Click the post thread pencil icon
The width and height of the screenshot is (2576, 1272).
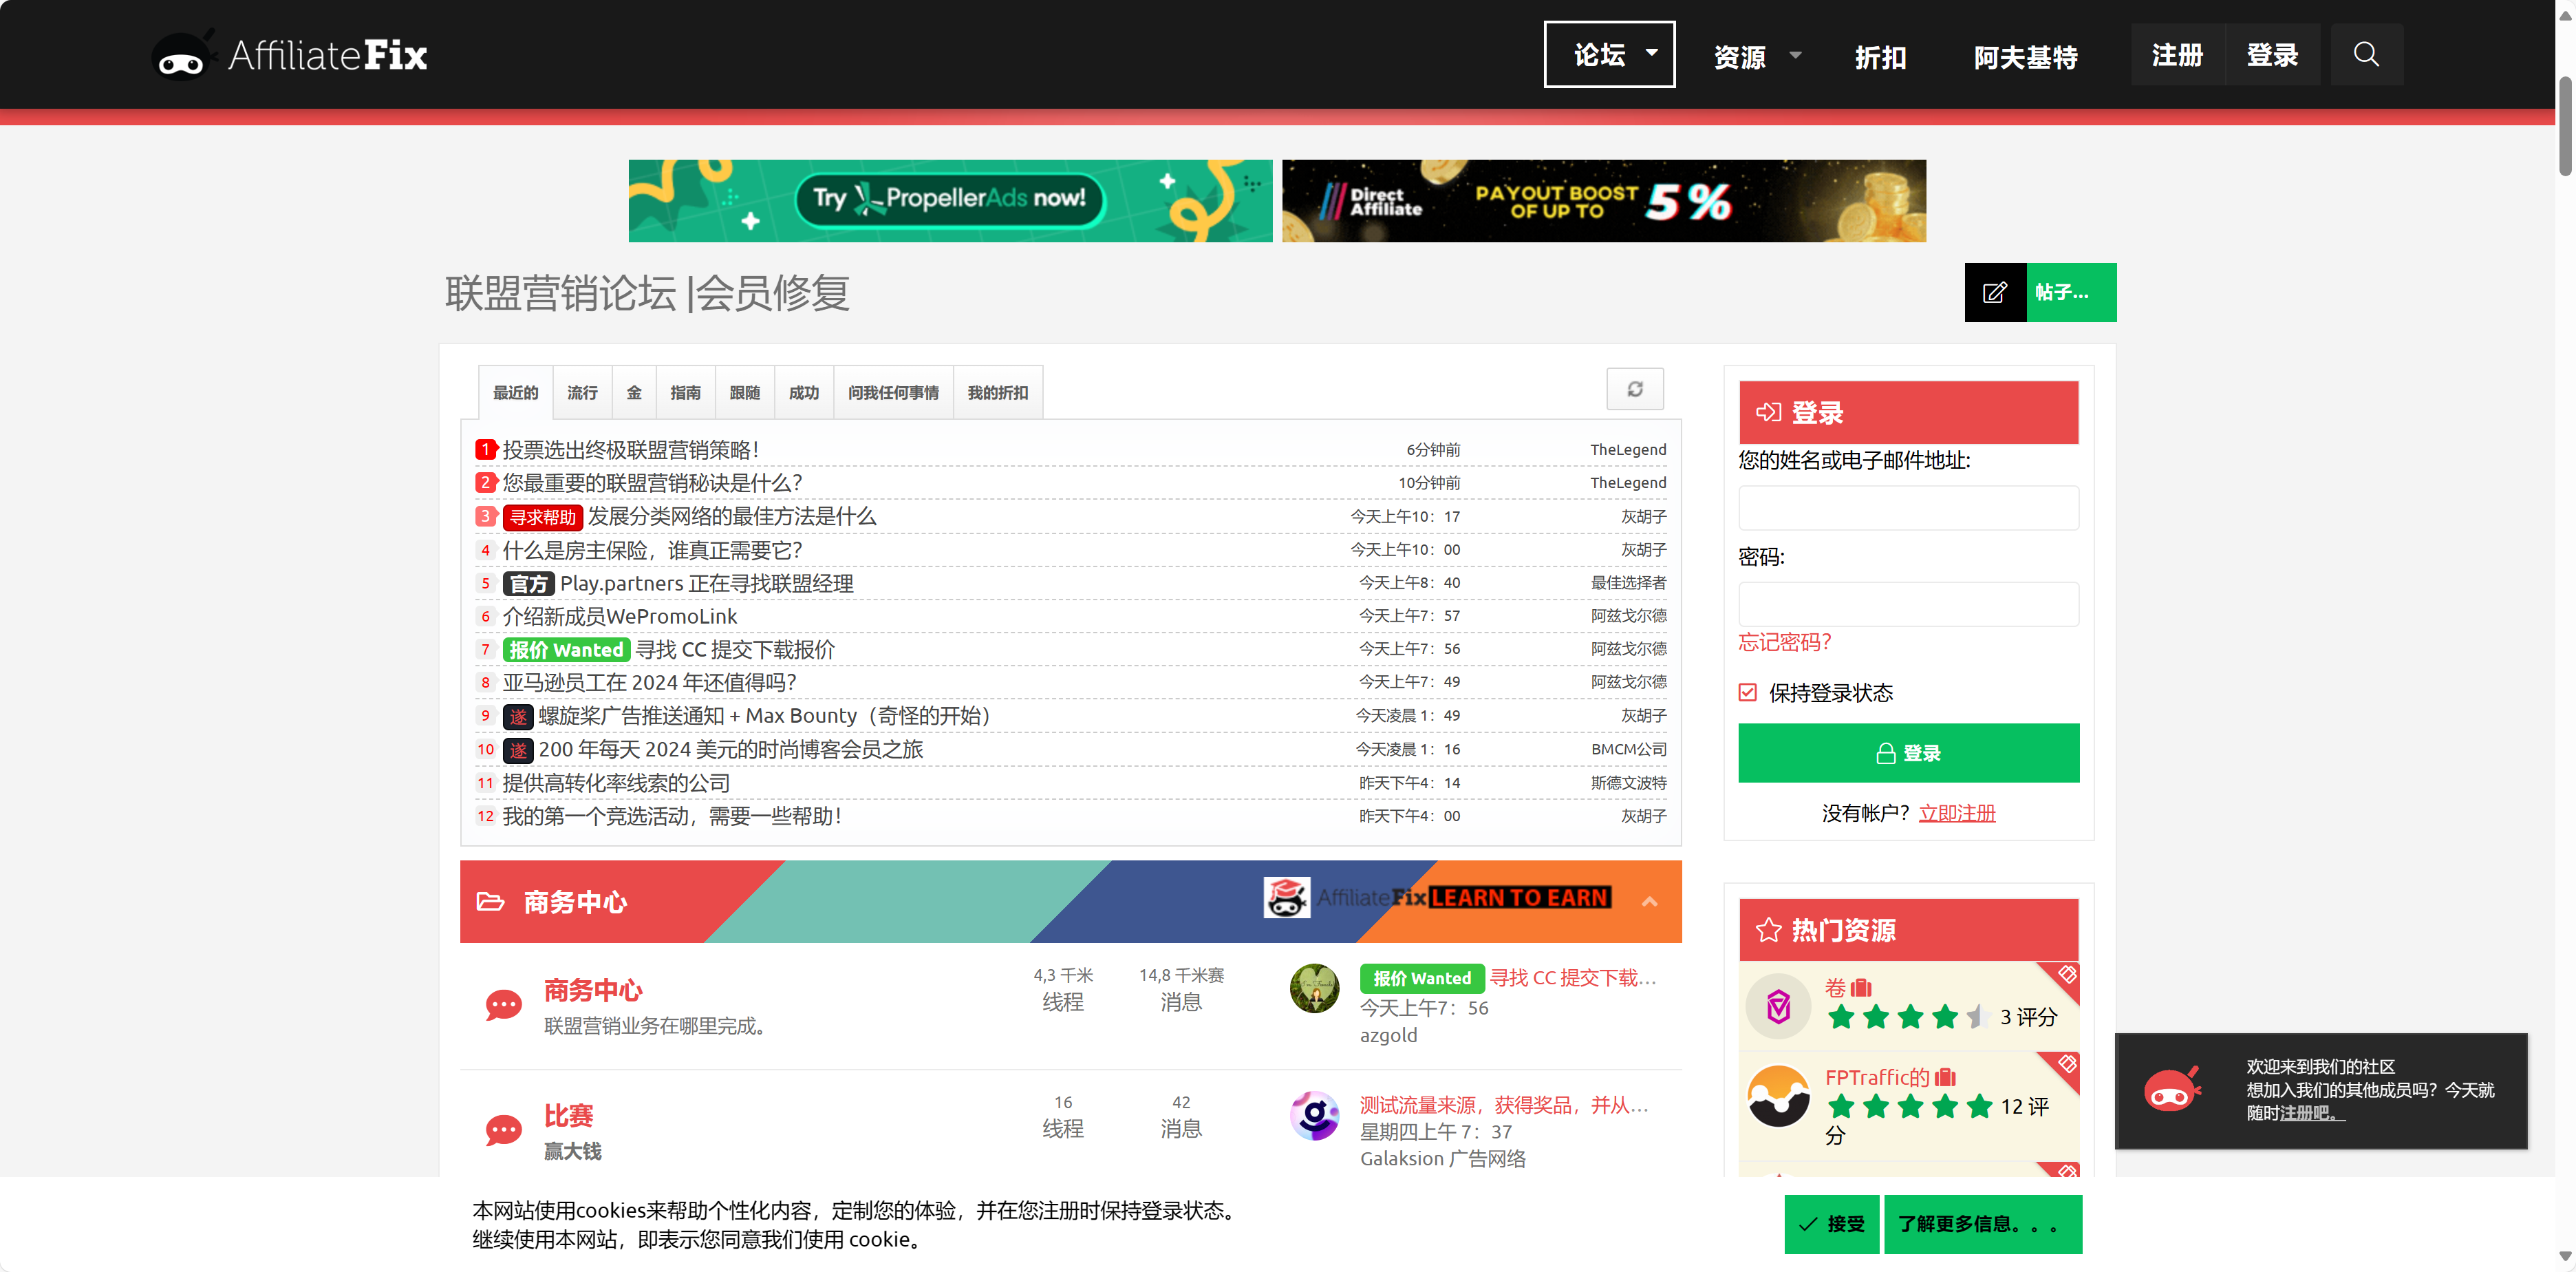pyautogui.click(x=1994, y=293)
